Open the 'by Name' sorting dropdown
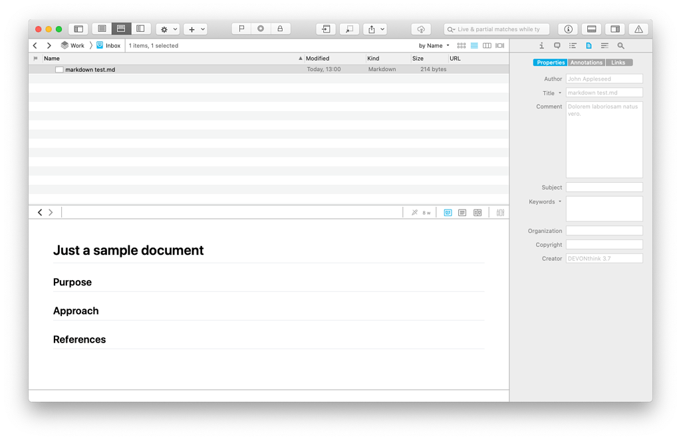The image size is (681, 439). point(432,45)
